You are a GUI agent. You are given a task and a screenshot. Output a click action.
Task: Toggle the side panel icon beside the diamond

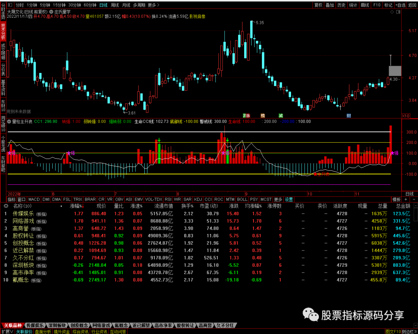coord(398,12)
